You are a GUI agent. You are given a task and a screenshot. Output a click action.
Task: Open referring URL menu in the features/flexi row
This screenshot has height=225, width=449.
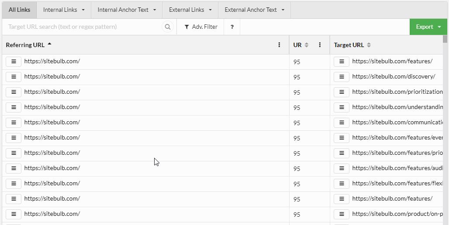click(x=14, y=184)
